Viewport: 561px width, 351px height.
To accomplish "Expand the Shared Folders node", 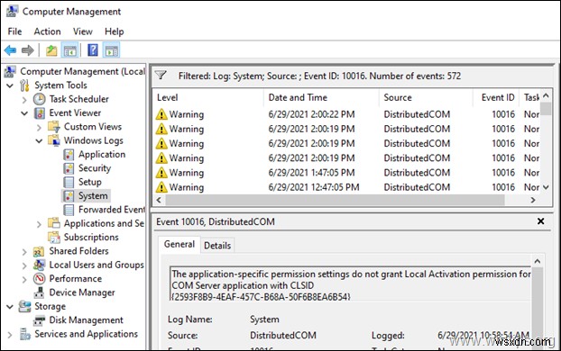I will tap(24, 252).
